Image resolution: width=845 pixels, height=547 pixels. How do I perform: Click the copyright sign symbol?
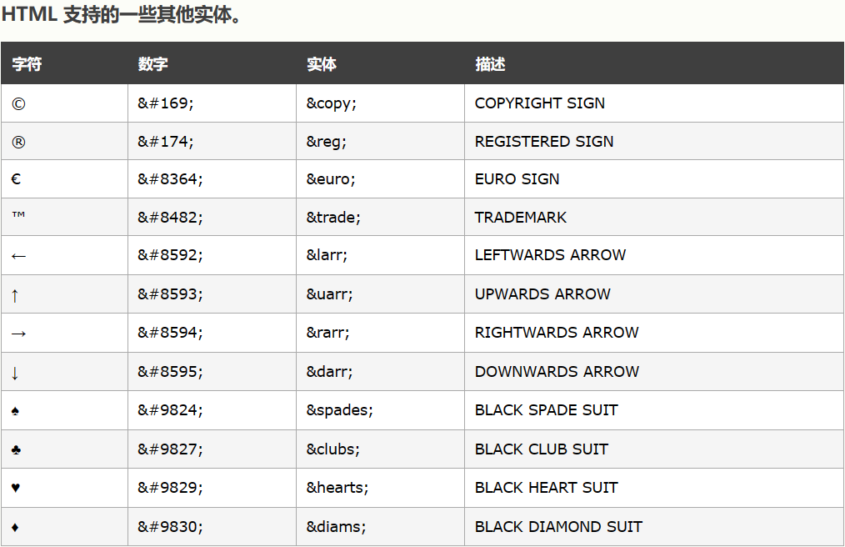(x=18, y=103)
